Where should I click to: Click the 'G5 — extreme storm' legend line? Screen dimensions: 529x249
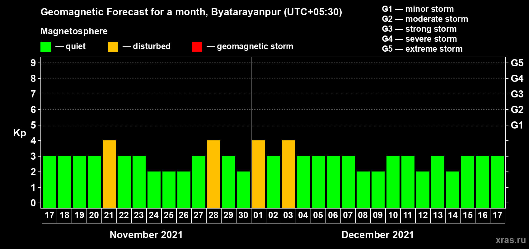click(x=422, y=49)
